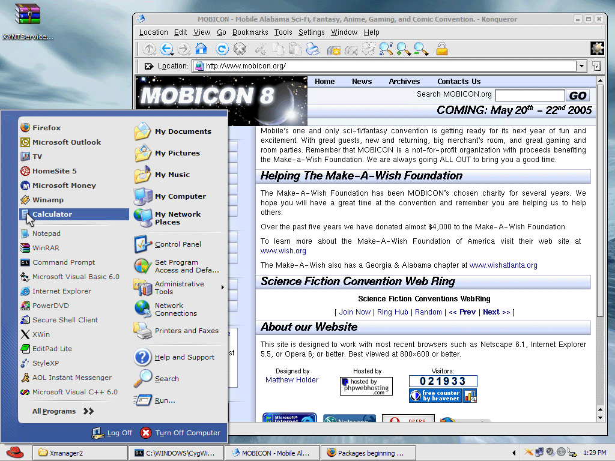Click the Contacts Us navigation link
This screenshot has height=461, width=615.
coord(459,82)
